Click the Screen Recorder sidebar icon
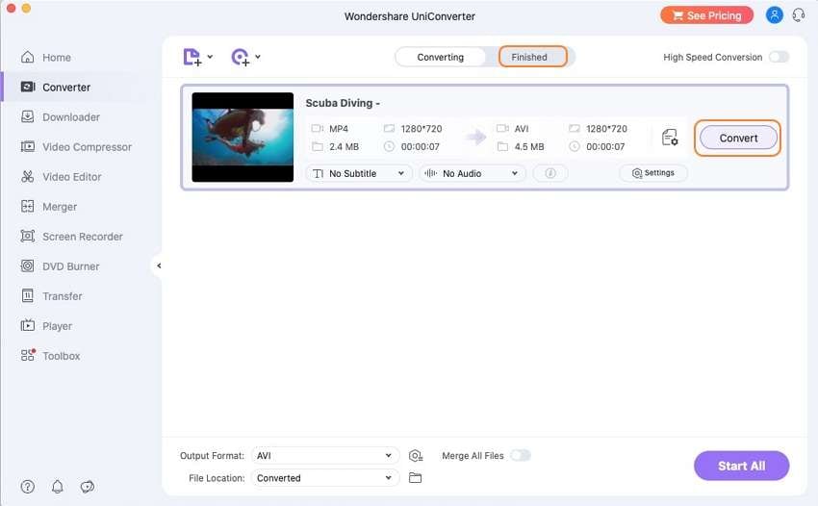 point(27,236)
